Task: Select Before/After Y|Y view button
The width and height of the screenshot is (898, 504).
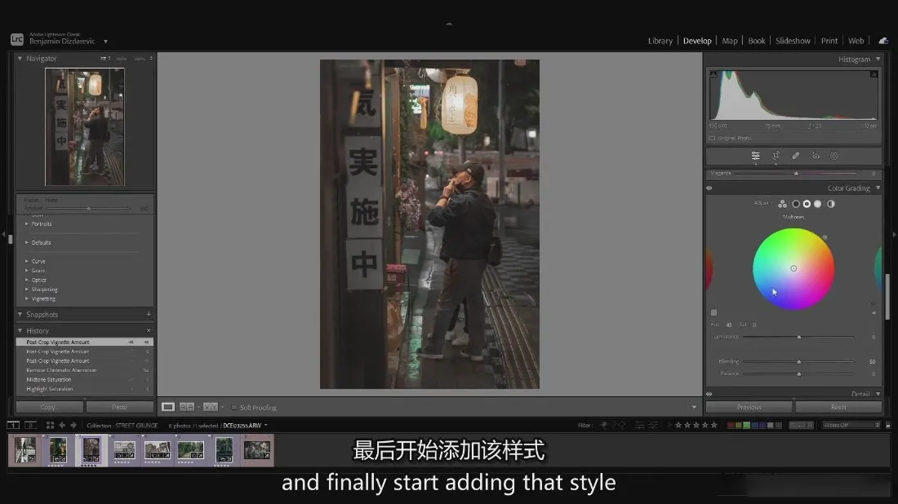Action: 210,407
